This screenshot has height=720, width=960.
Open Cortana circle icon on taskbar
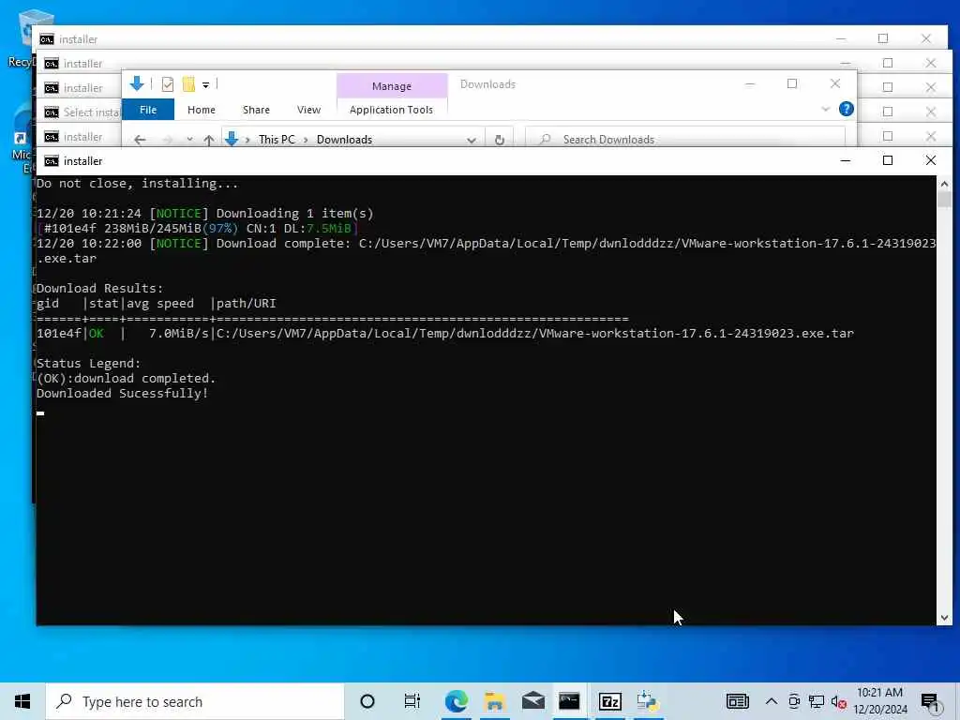pyautogui.click(x=367, y=701)
